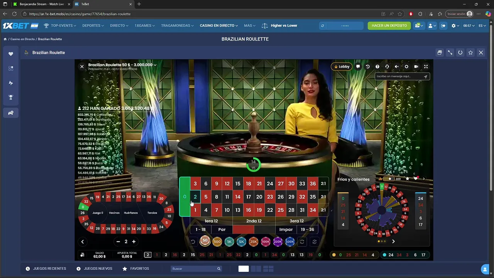
Task: Open the MÁS menu
Action: point(250,25)
